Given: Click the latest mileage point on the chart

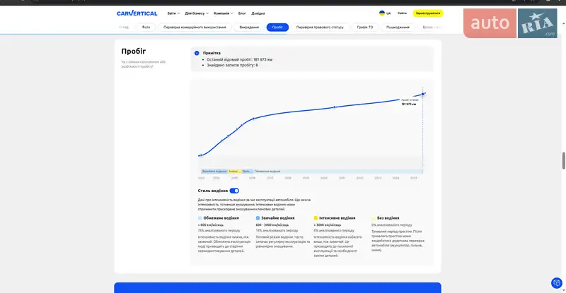Looking at the screenshot, I should (423, 94).
